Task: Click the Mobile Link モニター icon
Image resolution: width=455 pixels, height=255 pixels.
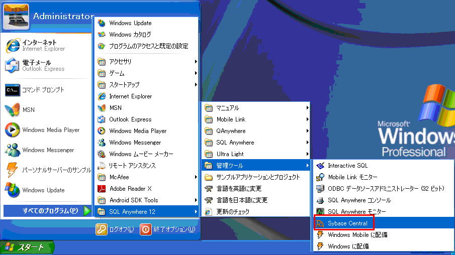Action: (x=320, y=177)
